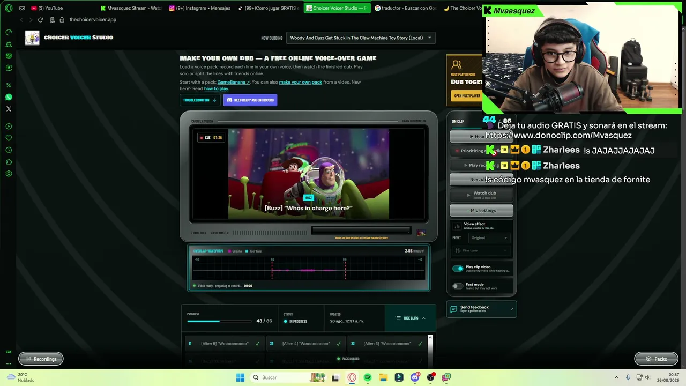The image size is (686, 386).
Task: Open the Voice effect Preset dropdown
Action: coord(489,238)
